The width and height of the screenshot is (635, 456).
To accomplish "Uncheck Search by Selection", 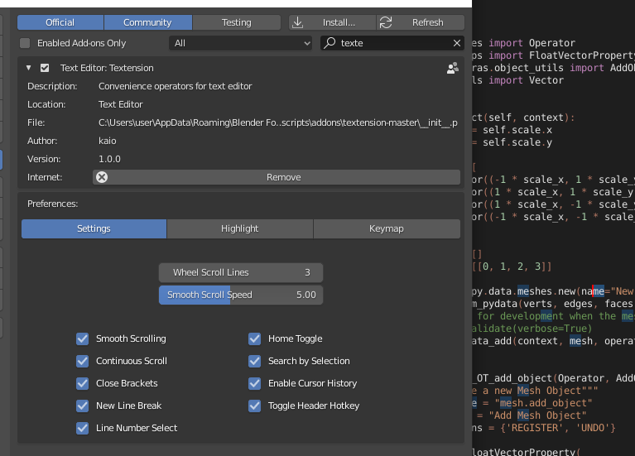I will (x=255, y=361).
